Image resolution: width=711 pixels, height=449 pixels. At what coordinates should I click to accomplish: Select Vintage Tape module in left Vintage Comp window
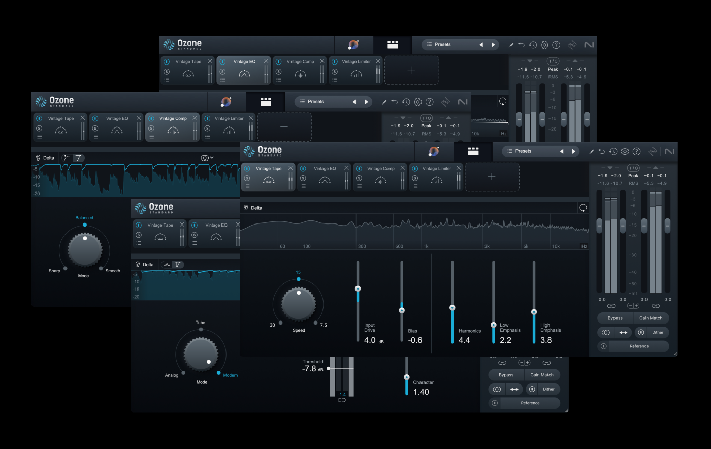pos(60,127)
